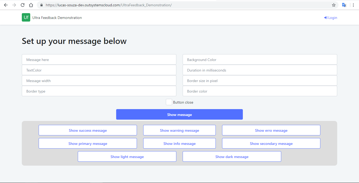Focus the Border color field
This screenshot has height=183, width=359.
pyautogui.click(x=260, y=91)
